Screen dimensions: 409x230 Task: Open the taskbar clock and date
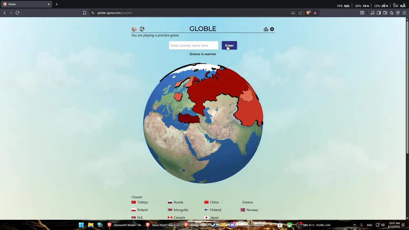pos(394,225)
